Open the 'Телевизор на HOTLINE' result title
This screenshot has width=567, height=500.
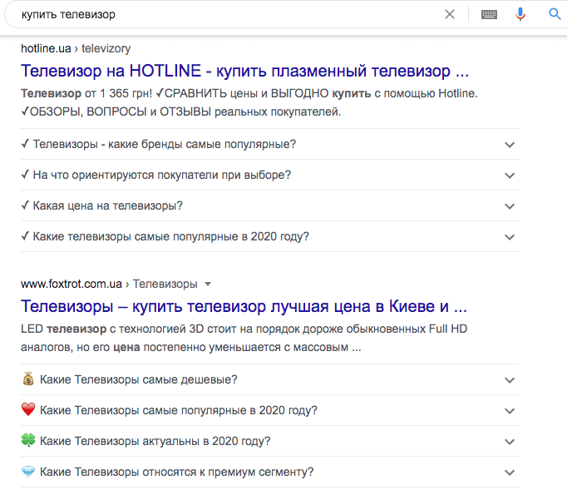point(244,71)
